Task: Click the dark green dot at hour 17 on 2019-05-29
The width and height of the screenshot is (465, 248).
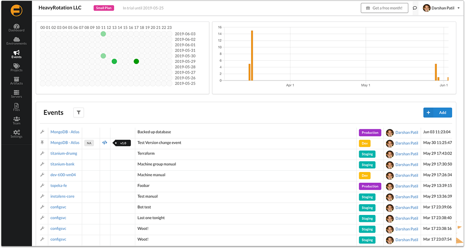Action: click(136, 61)
